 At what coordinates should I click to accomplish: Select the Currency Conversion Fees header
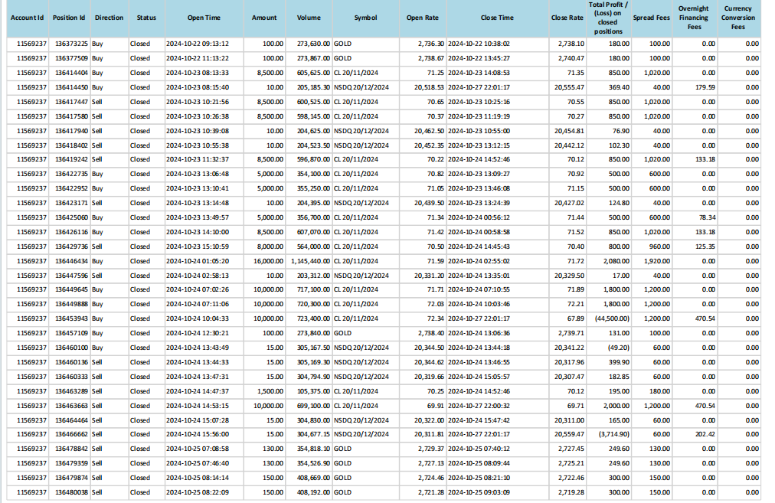(738, 18)
